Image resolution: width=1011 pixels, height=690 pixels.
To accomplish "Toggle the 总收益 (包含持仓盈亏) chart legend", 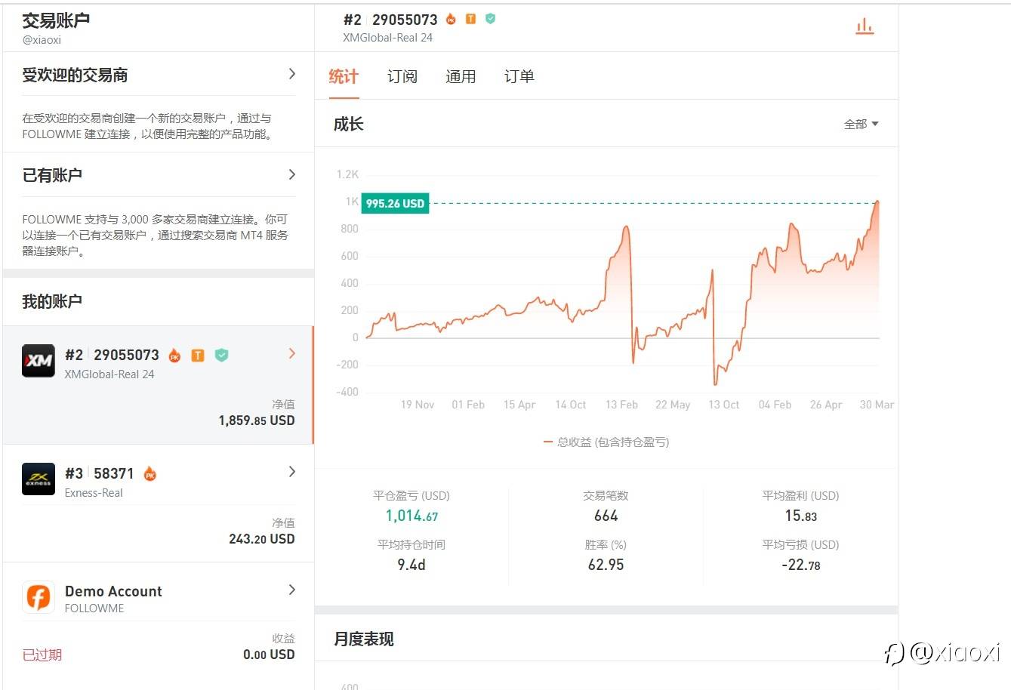I will pyautogui.click(x=606, y=442).
